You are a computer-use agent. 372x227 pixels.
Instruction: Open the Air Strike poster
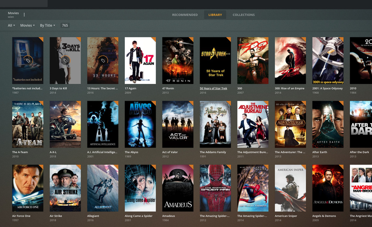[x=65, y=188]
